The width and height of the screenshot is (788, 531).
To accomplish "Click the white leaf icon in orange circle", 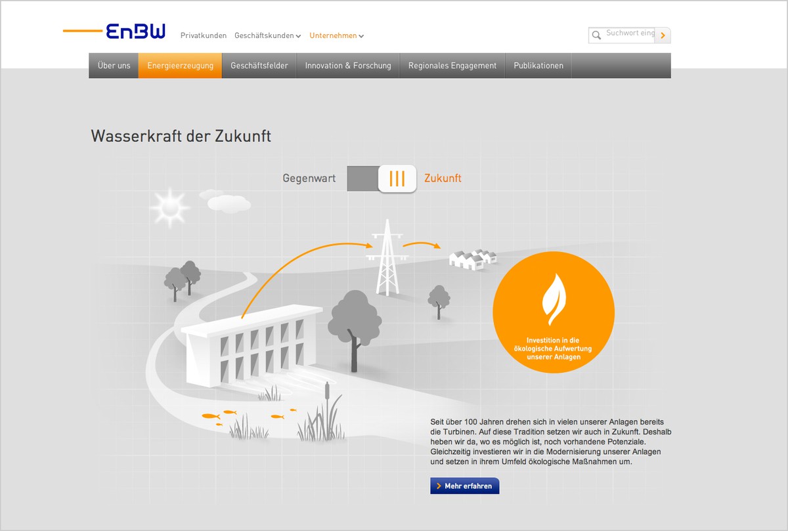I will [x=554, y=300].
